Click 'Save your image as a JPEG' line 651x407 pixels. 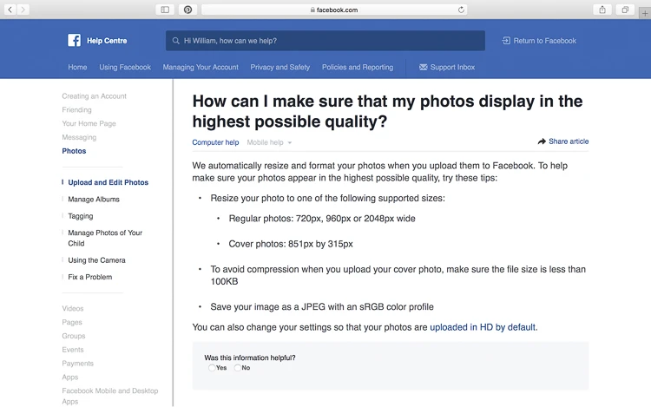(x=322, y=307)
